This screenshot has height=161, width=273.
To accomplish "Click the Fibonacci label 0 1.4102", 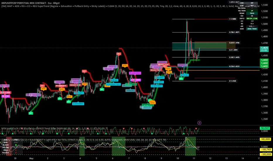I will tap(233, 81).
